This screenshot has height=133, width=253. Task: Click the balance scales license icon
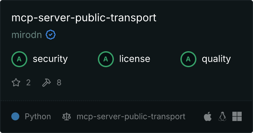coord(67,116)
